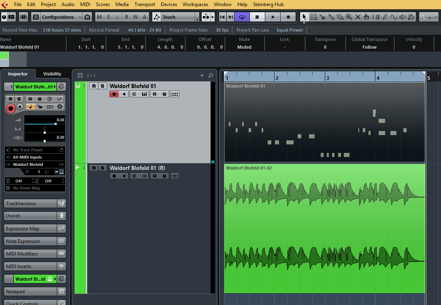Open the Configurations dropdown
This screenshot has width=441, height=305.
(x=61, y=17)
